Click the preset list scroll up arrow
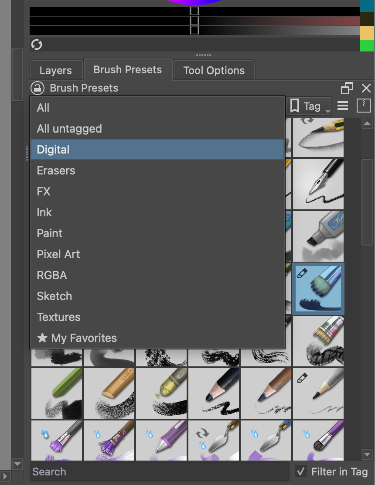Screen dimensions: 375x485 pyautogui.click(x=367, y=123)
